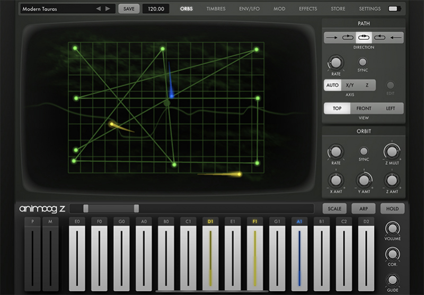Select the forward loop path direction

[348, 38]
